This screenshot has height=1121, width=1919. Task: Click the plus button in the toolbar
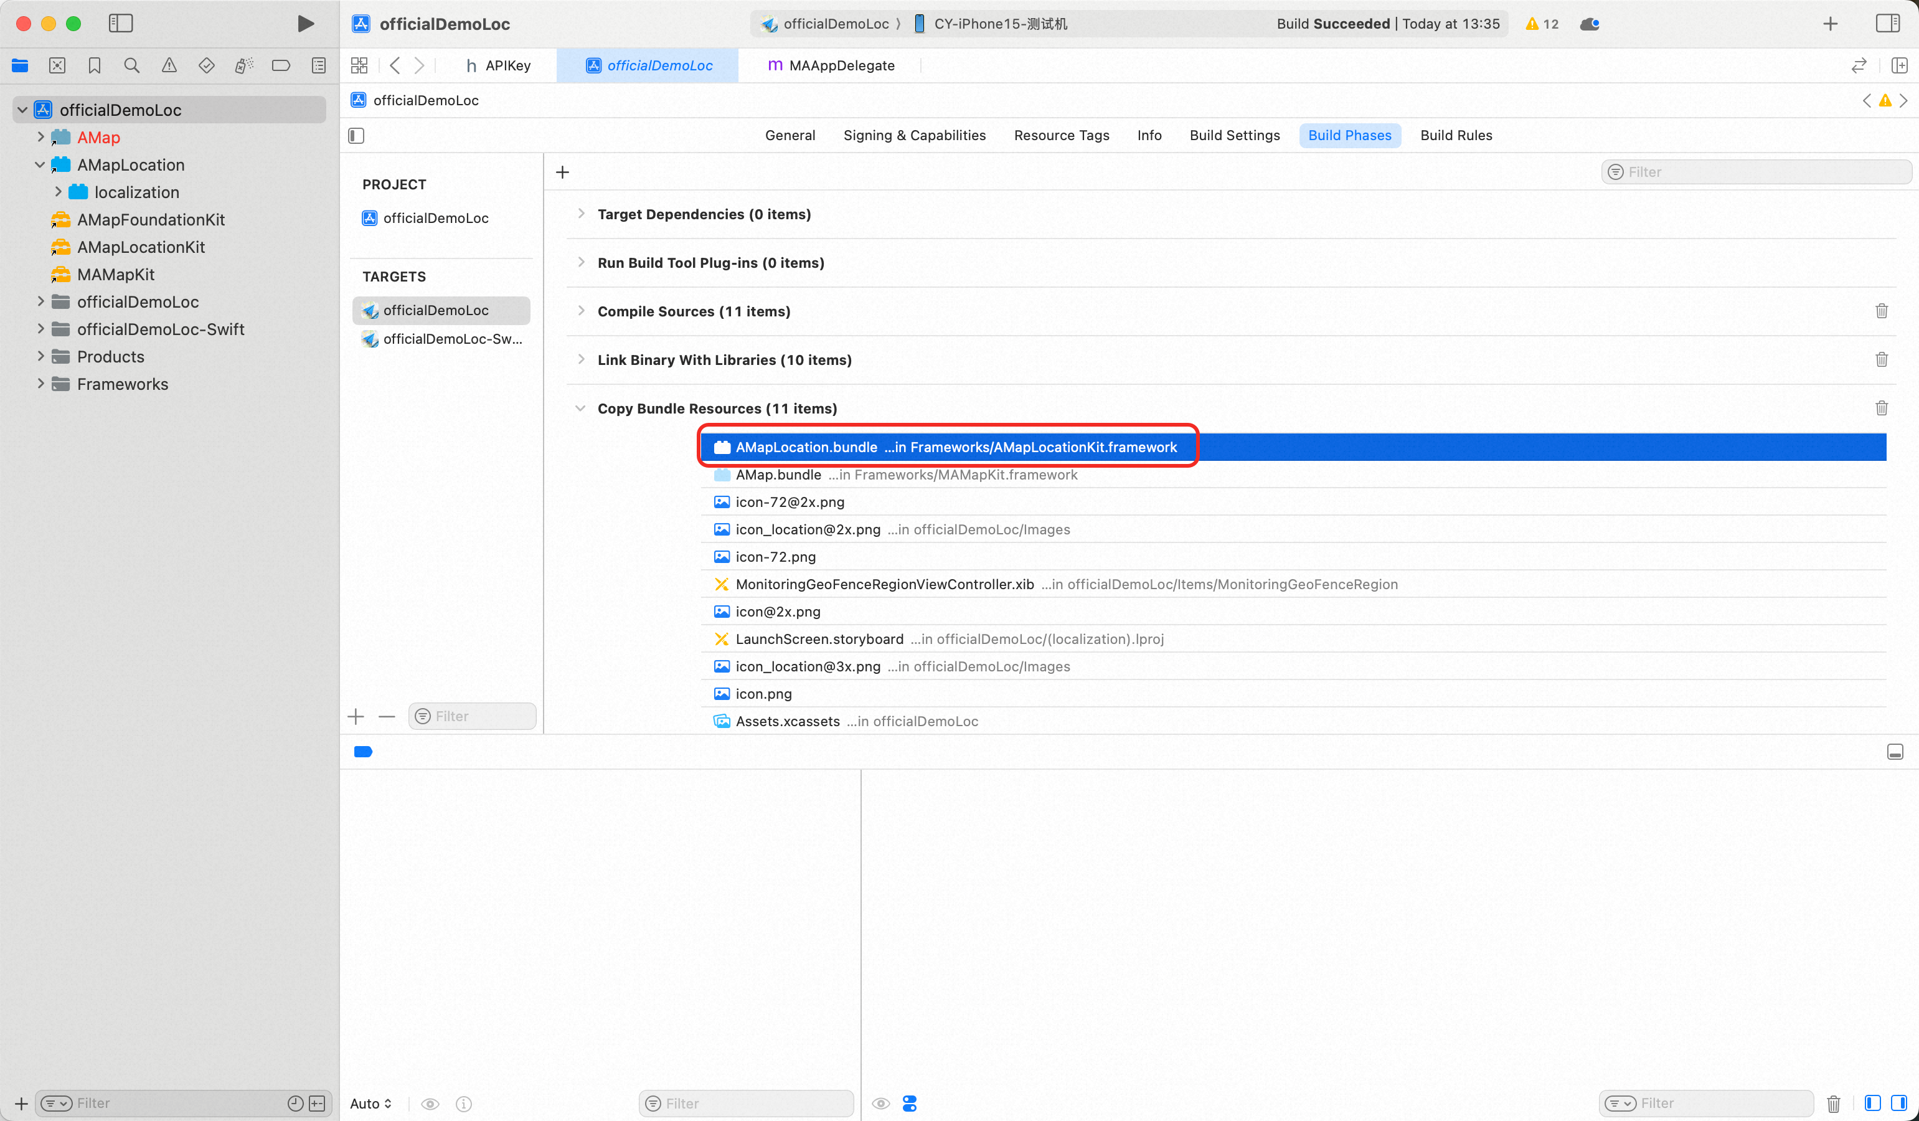click(1831, 24)
